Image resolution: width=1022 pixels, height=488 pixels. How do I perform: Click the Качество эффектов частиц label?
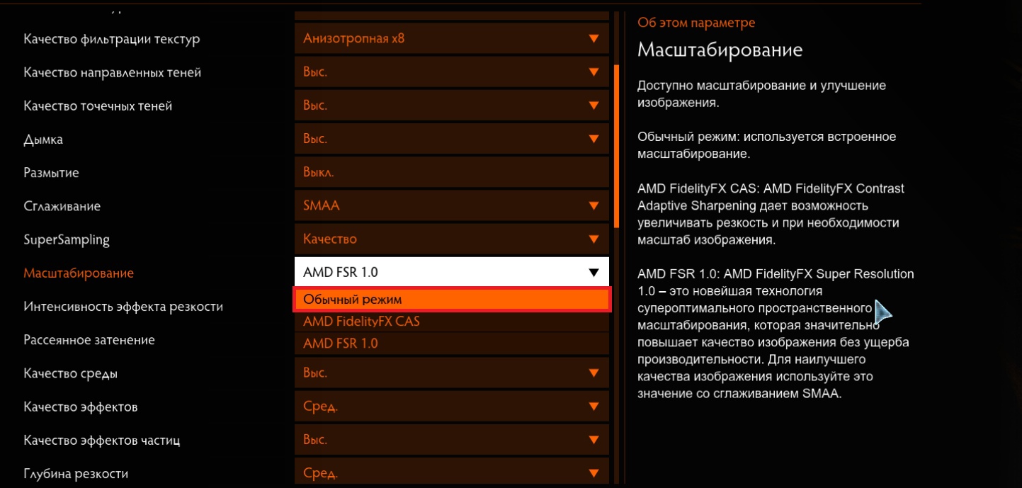[102, 440]
